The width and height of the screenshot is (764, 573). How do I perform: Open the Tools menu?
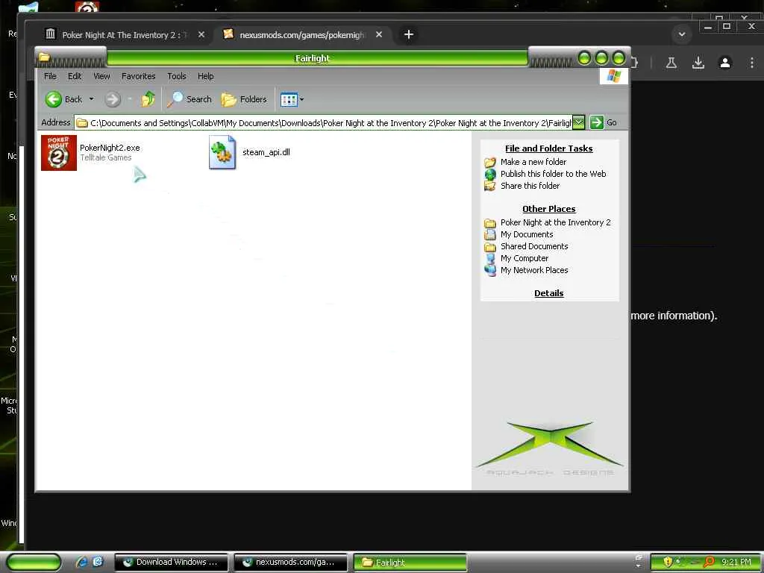pos(176,76)
